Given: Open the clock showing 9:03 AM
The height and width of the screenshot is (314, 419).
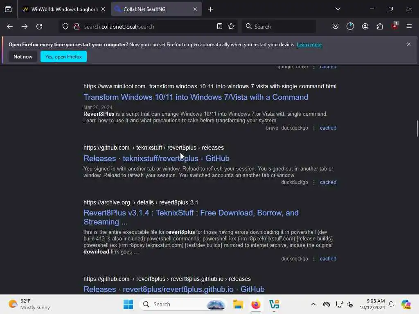Looking at the screenshot, I should 372,304.
